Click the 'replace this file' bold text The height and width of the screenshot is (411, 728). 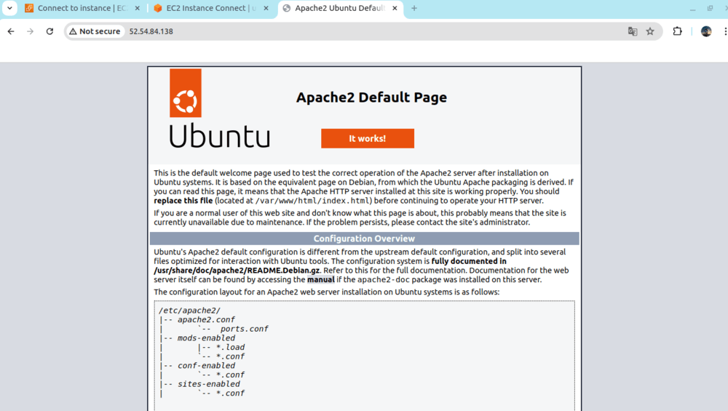pos(183,201)
